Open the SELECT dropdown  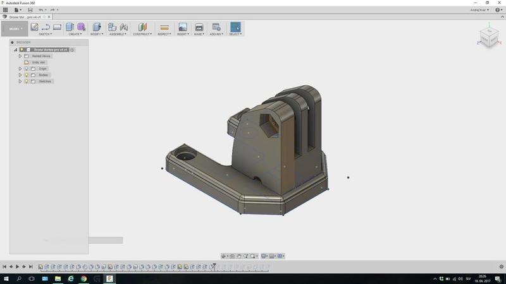235,34
